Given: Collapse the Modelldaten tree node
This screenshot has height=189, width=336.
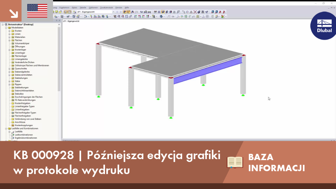Looking at the screenshot, I should point(6,28).
